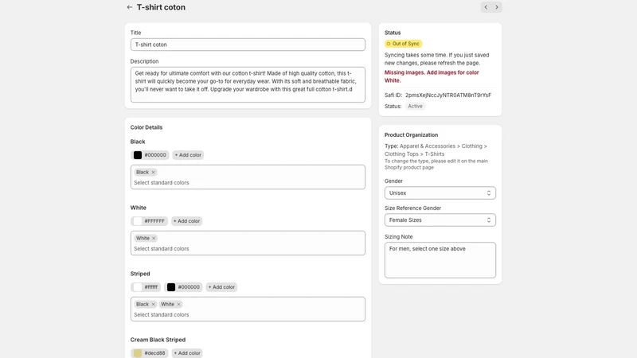Click the Cream Black Striped heading
The height and width of the screenshot is (358, 637).
pos(158,340)
